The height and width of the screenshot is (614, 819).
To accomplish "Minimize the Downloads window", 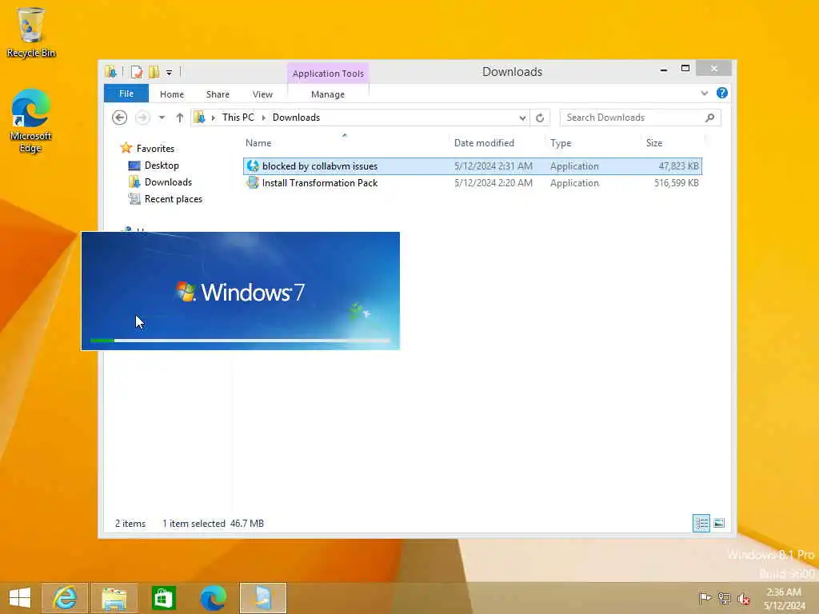I will click(x=663, y=70).
